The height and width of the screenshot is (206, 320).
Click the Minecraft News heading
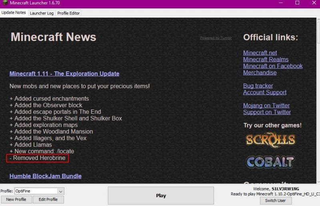[53, 37]
